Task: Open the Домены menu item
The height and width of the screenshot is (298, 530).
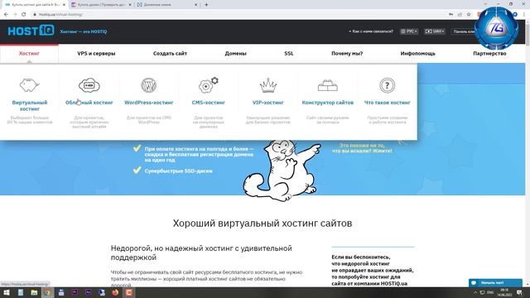Action: pyautogui.click(x=235, y=53)
